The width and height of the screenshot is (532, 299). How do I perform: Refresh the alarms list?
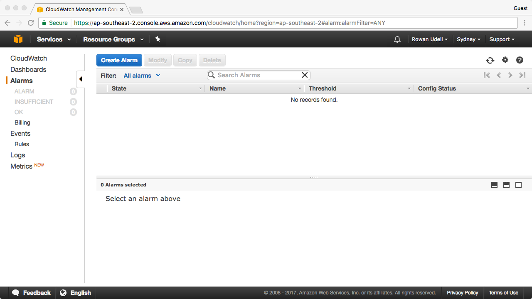tap(490, 60)
